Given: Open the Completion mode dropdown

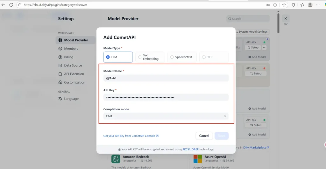Looking at the screenshot, I should 162,116.
